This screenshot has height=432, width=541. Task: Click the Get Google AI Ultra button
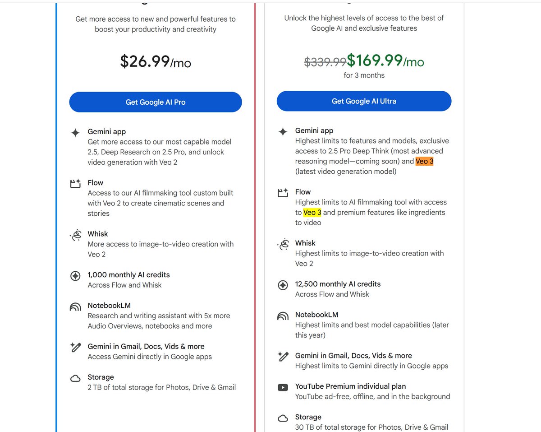coord(364,101)
